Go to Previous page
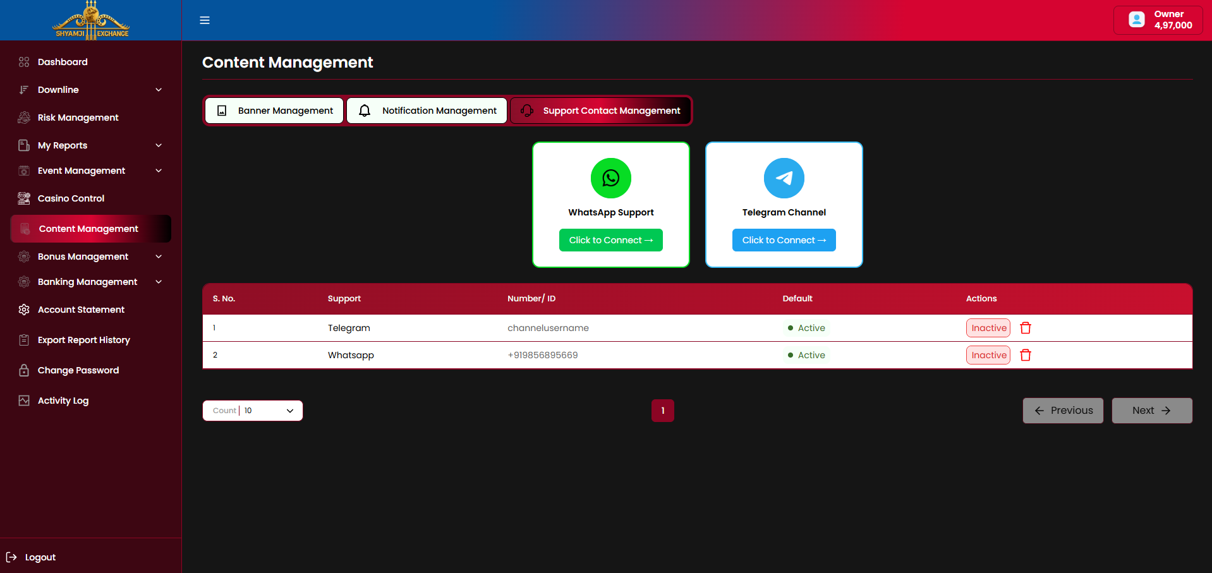The image size is (1212, 573). (x=1063, y=411)
